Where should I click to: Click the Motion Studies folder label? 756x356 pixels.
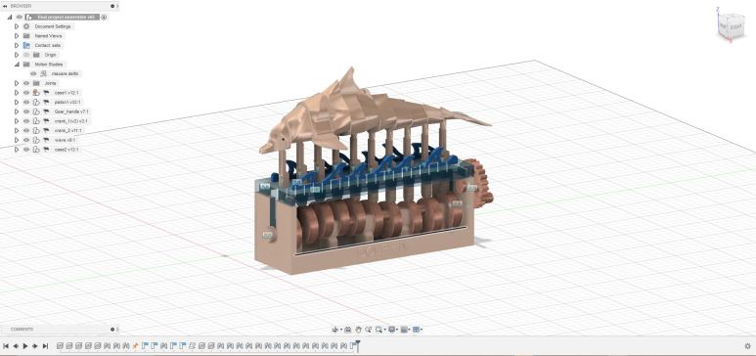coord(49,65)
